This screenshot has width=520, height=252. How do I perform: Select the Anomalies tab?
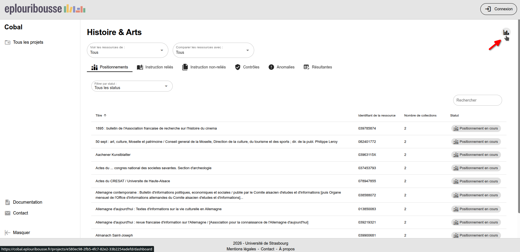coord(281,67)
